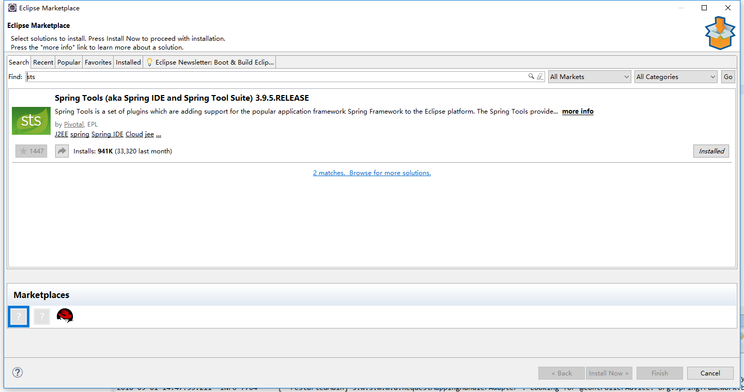Open the Pivotal author link

click(x=74, y=124)
